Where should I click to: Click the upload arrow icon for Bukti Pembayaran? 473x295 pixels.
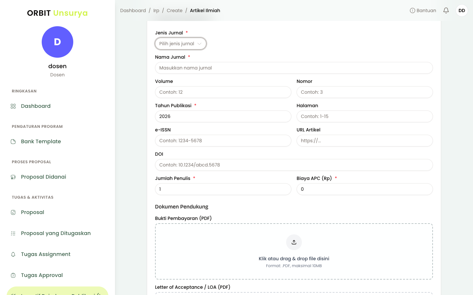[294, 242]
